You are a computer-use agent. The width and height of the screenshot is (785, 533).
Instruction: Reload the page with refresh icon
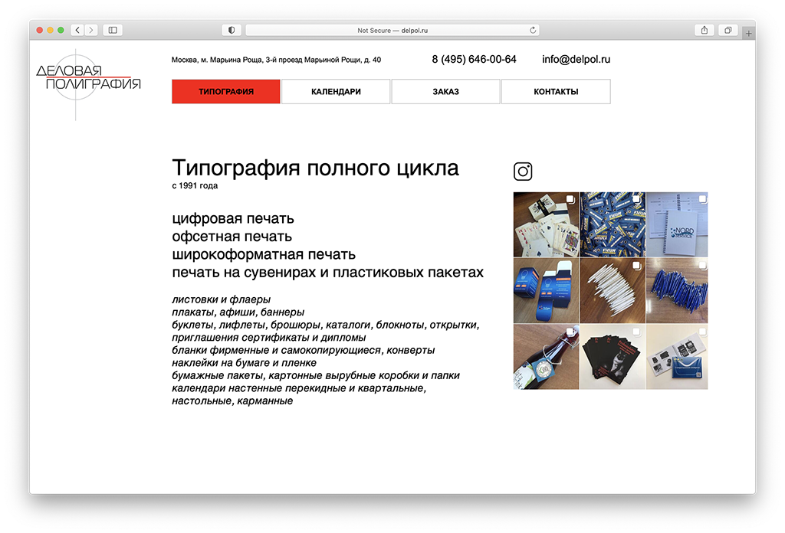533,30
